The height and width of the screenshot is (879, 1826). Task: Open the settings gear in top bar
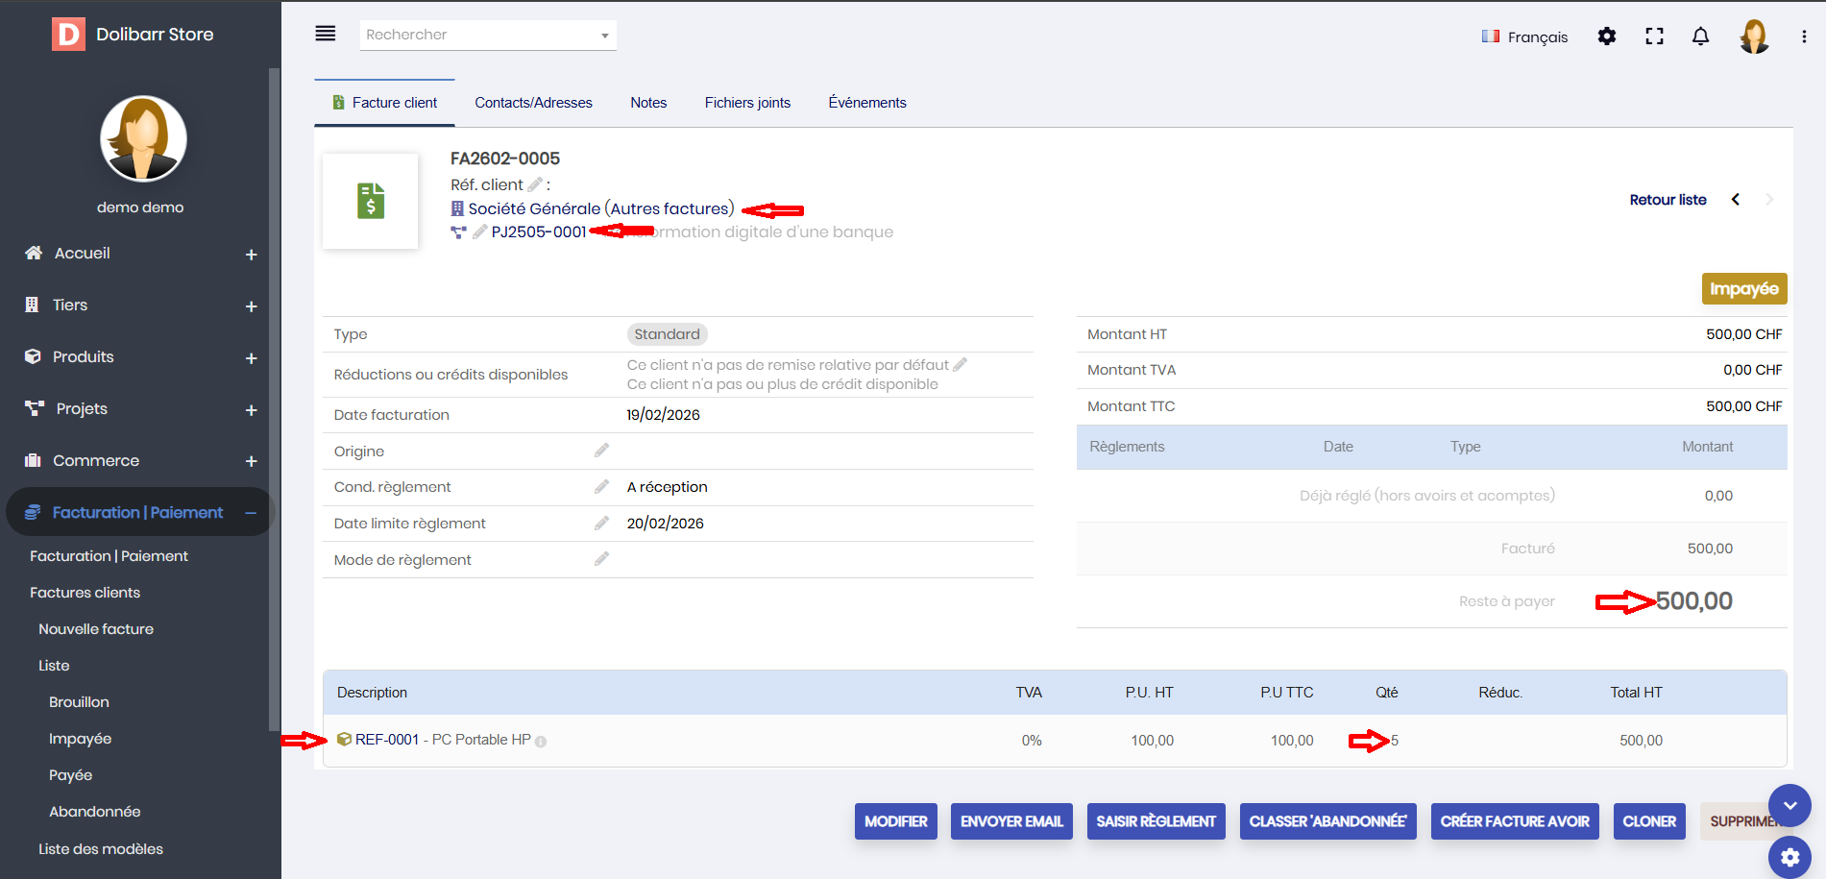click(1606, 37)
